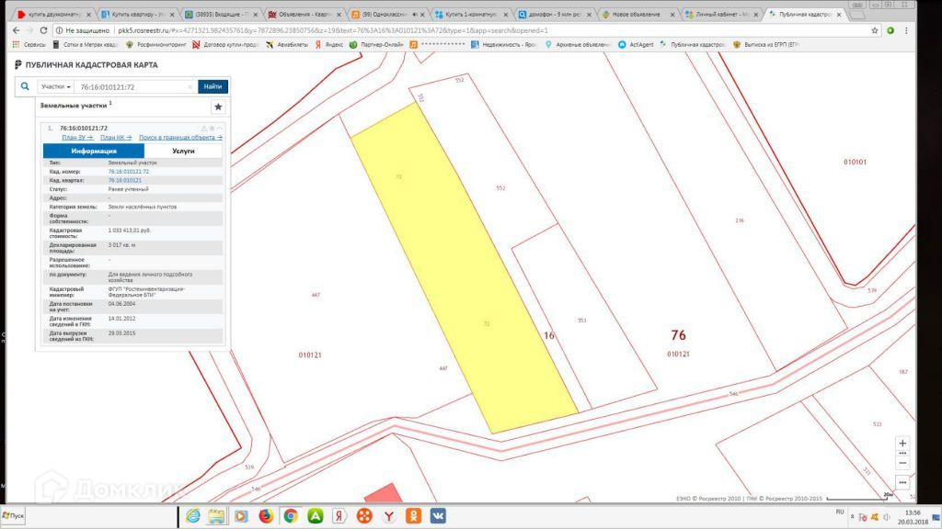Collapse the 76:16:010121:72 result card
The image size is (942, 529).
[220, 129]
